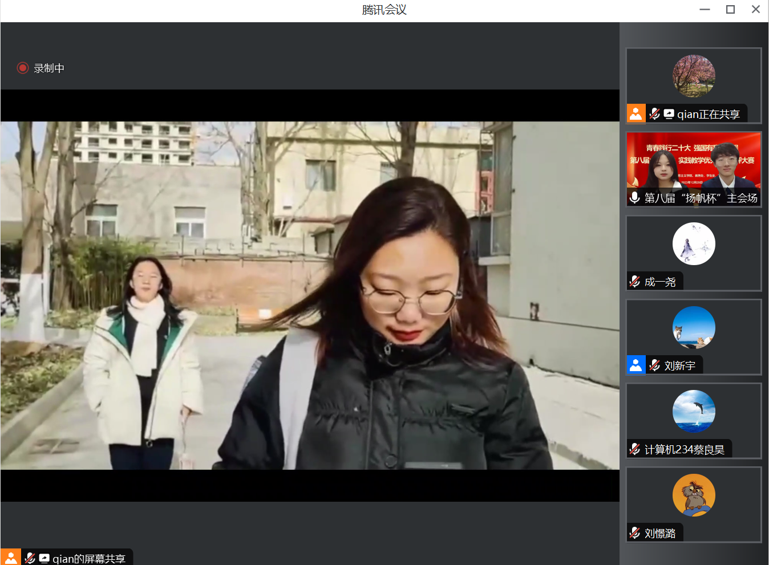The height and width of the screenshot is (565, 769).
Task: Click the red recording dot beside 录制中
Action: [x=23, y=68]
